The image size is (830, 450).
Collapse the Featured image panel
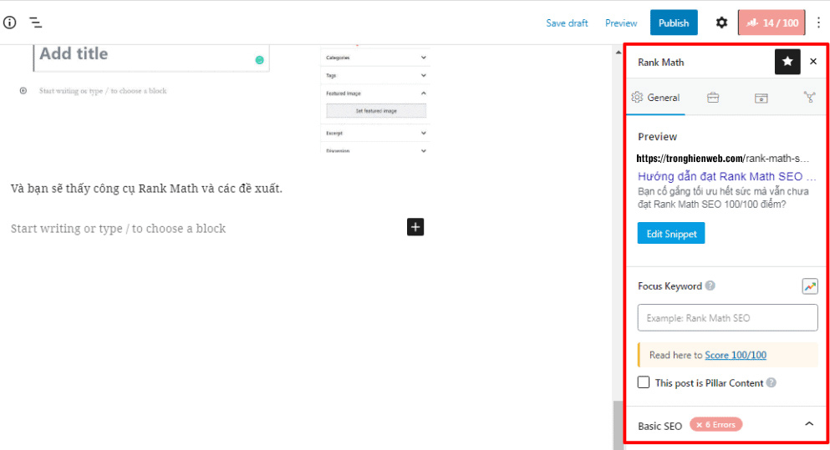pyautogui.click(x=375, y=93)
